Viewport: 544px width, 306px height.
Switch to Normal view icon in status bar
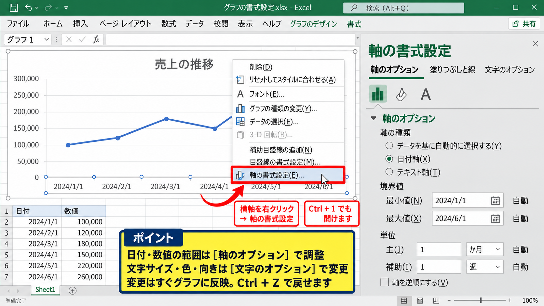point(404,301)
